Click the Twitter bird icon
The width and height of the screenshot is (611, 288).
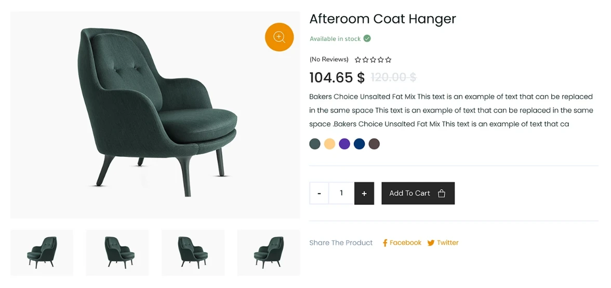tap(431, 243)
